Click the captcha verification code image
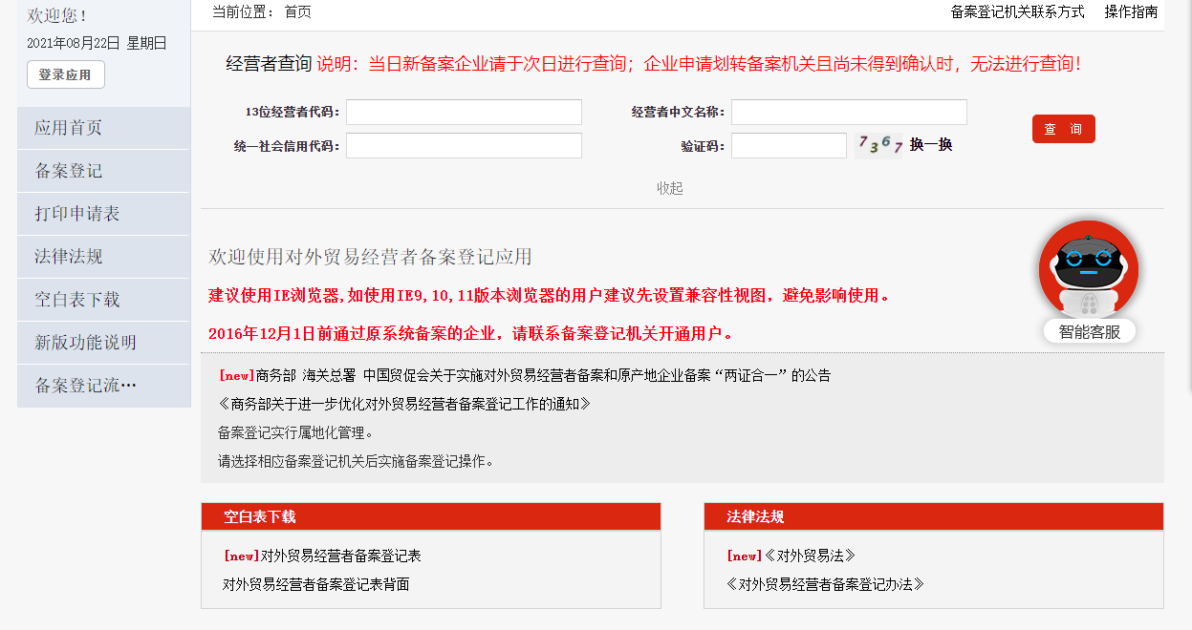Viewport: 1192px width, 630px height. coord(879,145)
